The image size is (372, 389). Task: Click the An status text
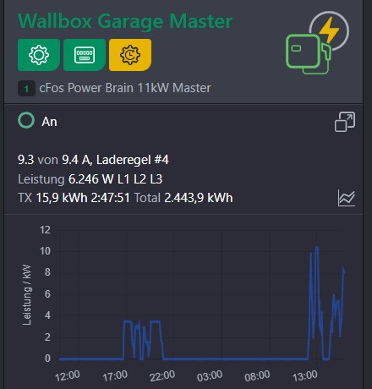click(49, 122)
